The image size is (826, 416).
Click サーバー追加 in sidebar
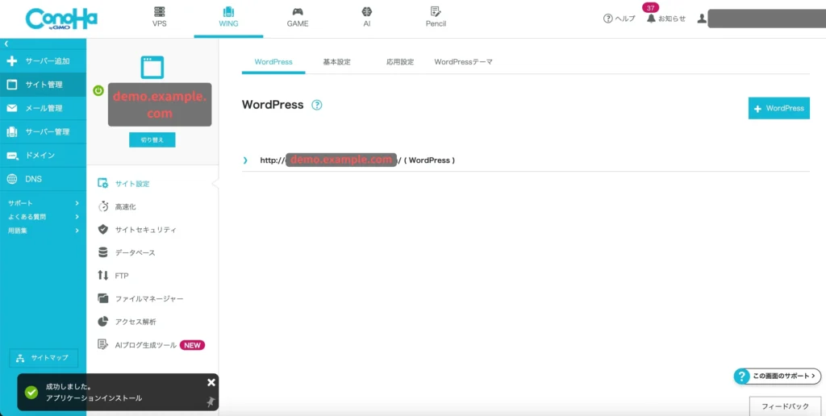pyautogui.click(x=44, y=61)
